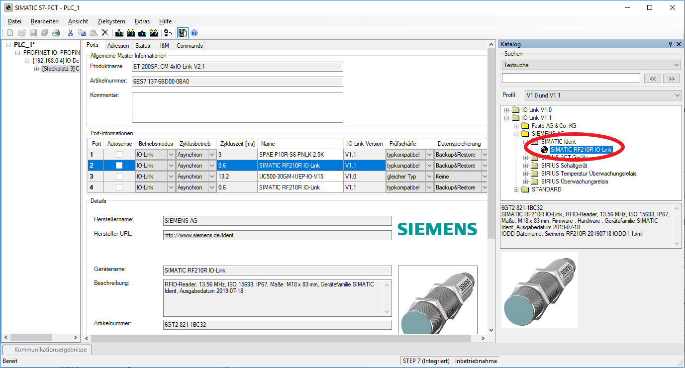Click the online connection icon in toolbar

coord(168,33)
